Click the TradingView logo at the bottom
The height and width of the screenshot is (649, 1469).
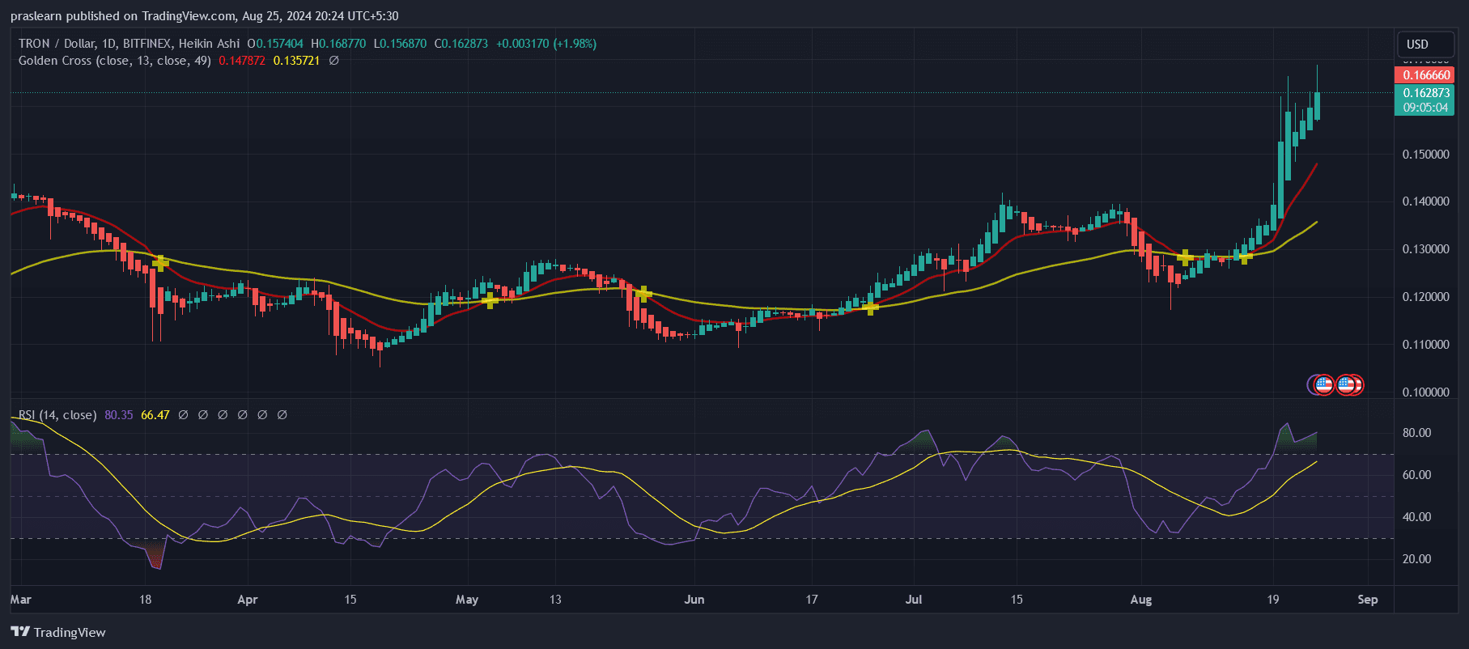click(58, 632)
